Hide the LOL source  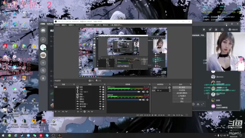point(100,109)
